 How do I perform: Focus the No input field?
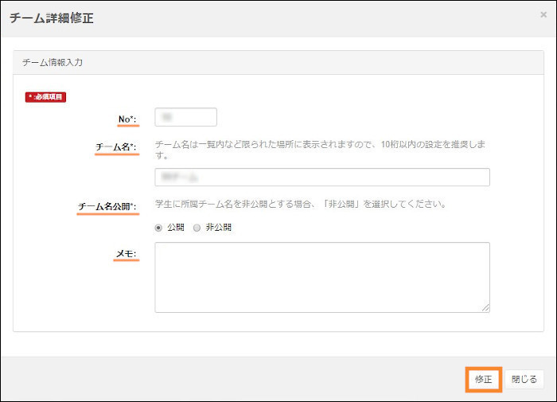pyautogui.click(x=186, y=117)
